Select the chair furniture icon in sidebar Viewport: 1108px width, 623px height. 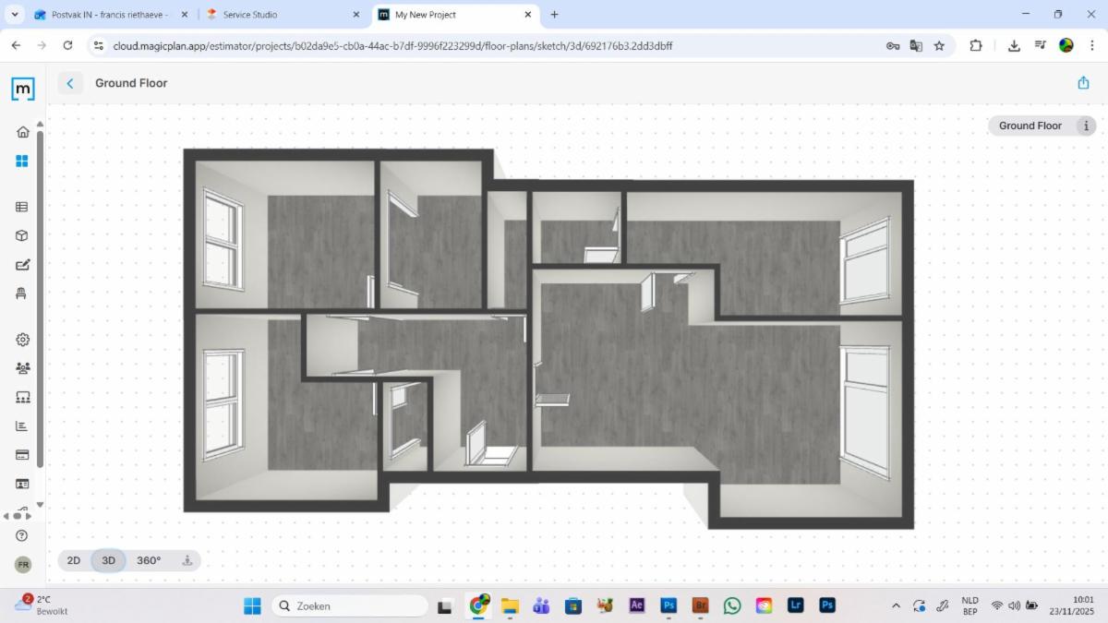[22, 294]
